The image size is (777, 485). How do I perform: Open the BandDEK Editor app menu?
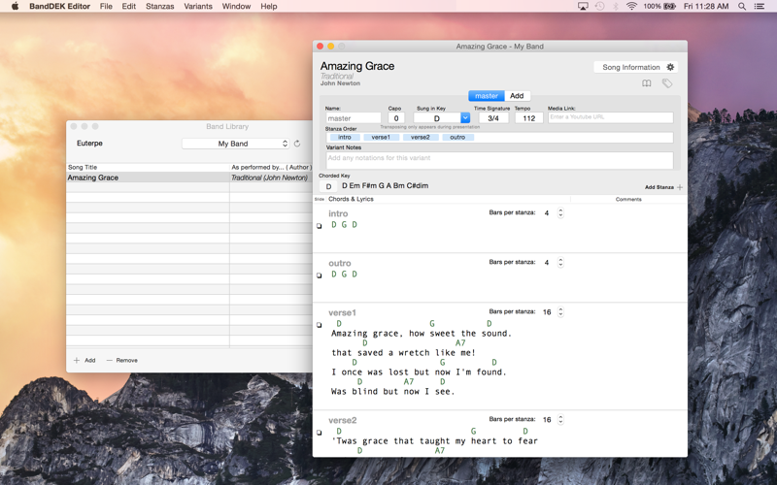click(x=59, y=6)
